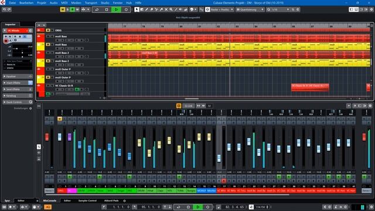Open the MIDI menu
The width and height of the screenshot is (375, 211).
[x=64, y=3]
